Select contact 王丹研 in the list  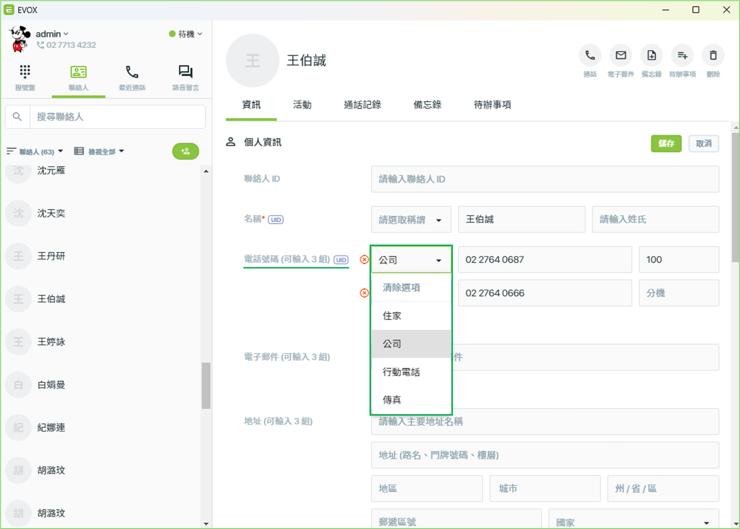[x=101, y=256]
